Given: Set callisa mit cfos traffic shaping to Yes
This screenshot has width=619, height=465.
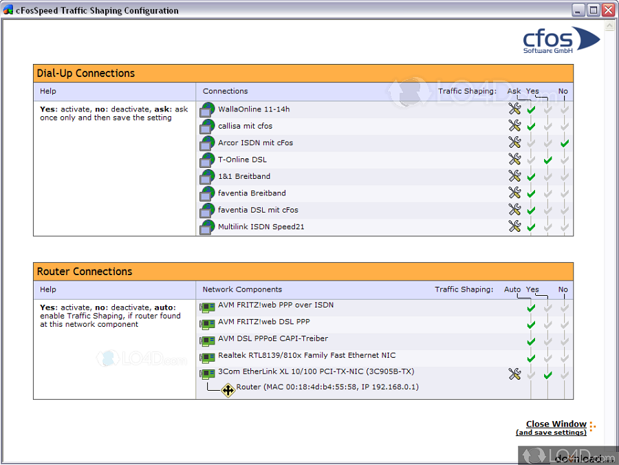Looking at the screenshot, I should pos(547,127).
